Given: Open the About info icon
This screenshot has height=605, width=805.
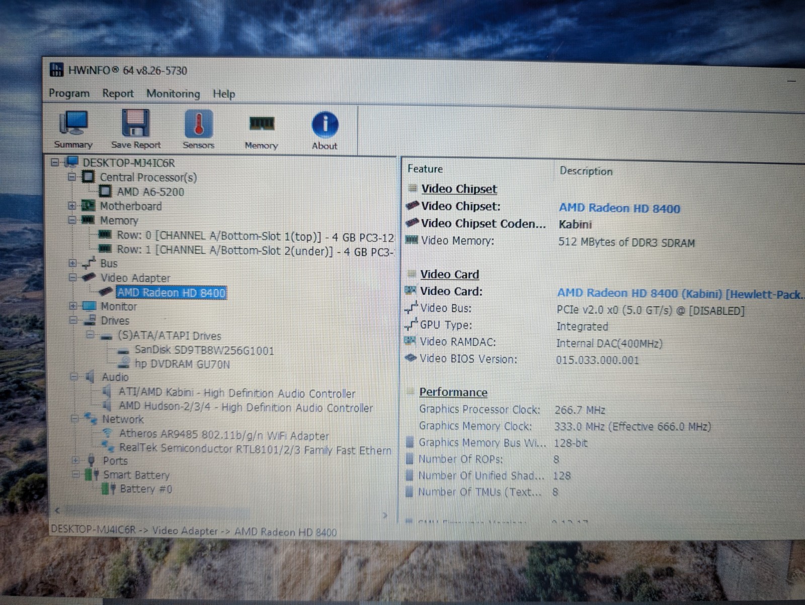Looking at the screenshot, I should coord(325,131).
